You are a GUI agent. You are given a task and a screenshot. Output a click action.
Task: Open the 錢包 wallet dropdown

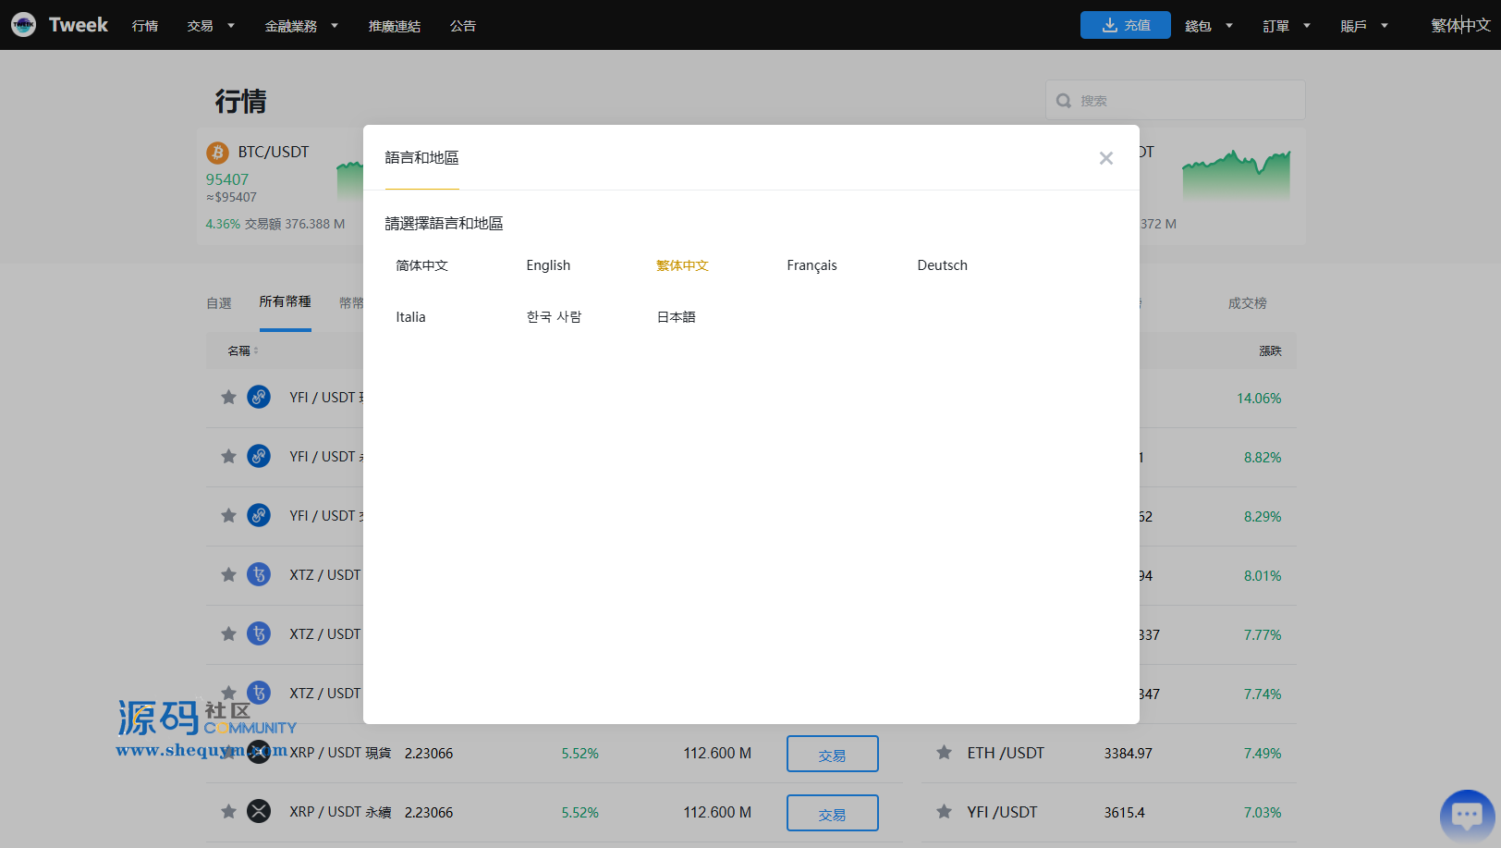coord(1208,26)
